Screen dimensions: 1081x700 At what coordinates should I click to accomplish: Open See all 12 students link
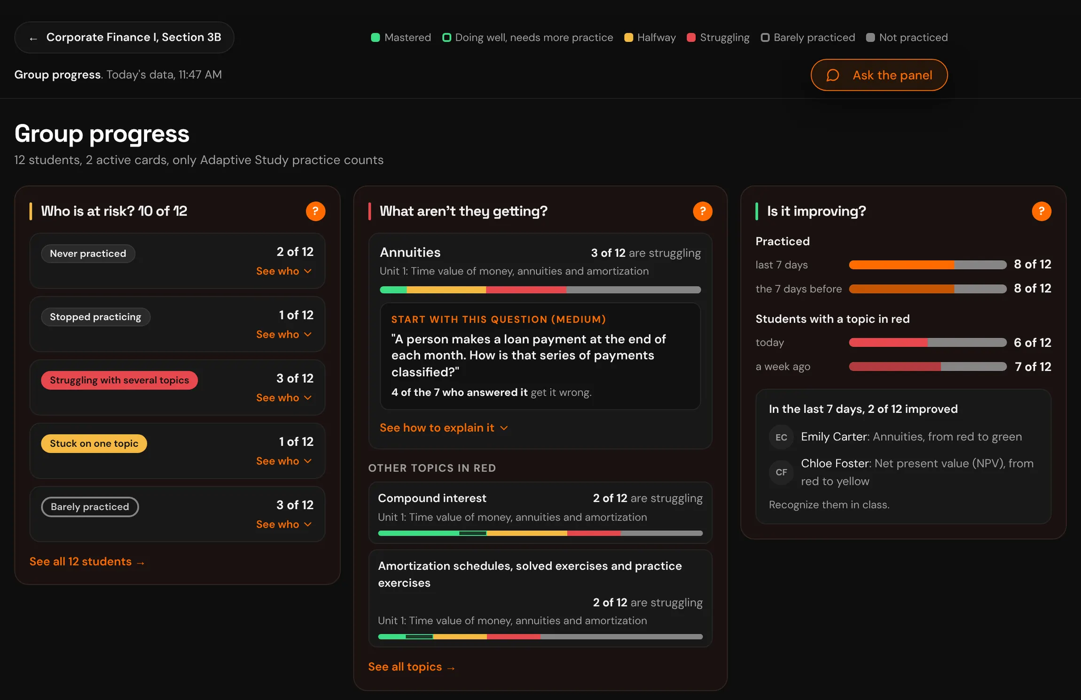pyautogui.click(x=87, y=562)
